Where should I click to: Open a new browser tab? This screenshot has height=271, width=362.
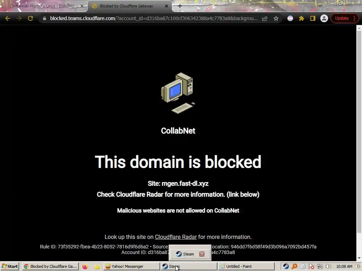click(x=180, y=6)
